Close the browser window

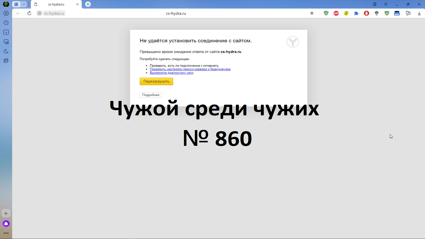pos(419,4)
